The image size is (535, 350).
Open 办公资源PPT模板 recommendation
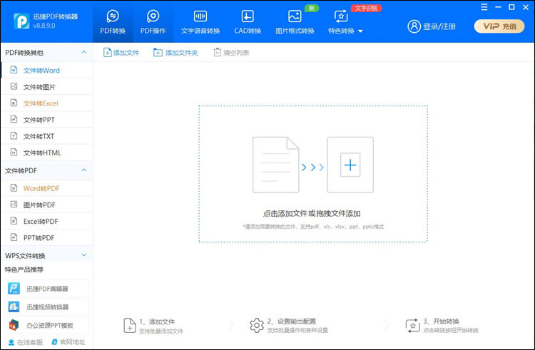tap(47, 326)
